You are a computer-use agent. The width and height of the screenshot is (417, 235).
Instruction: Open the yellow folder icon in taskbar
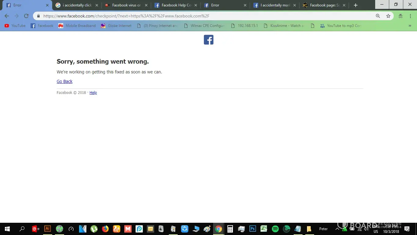[309, 229]
